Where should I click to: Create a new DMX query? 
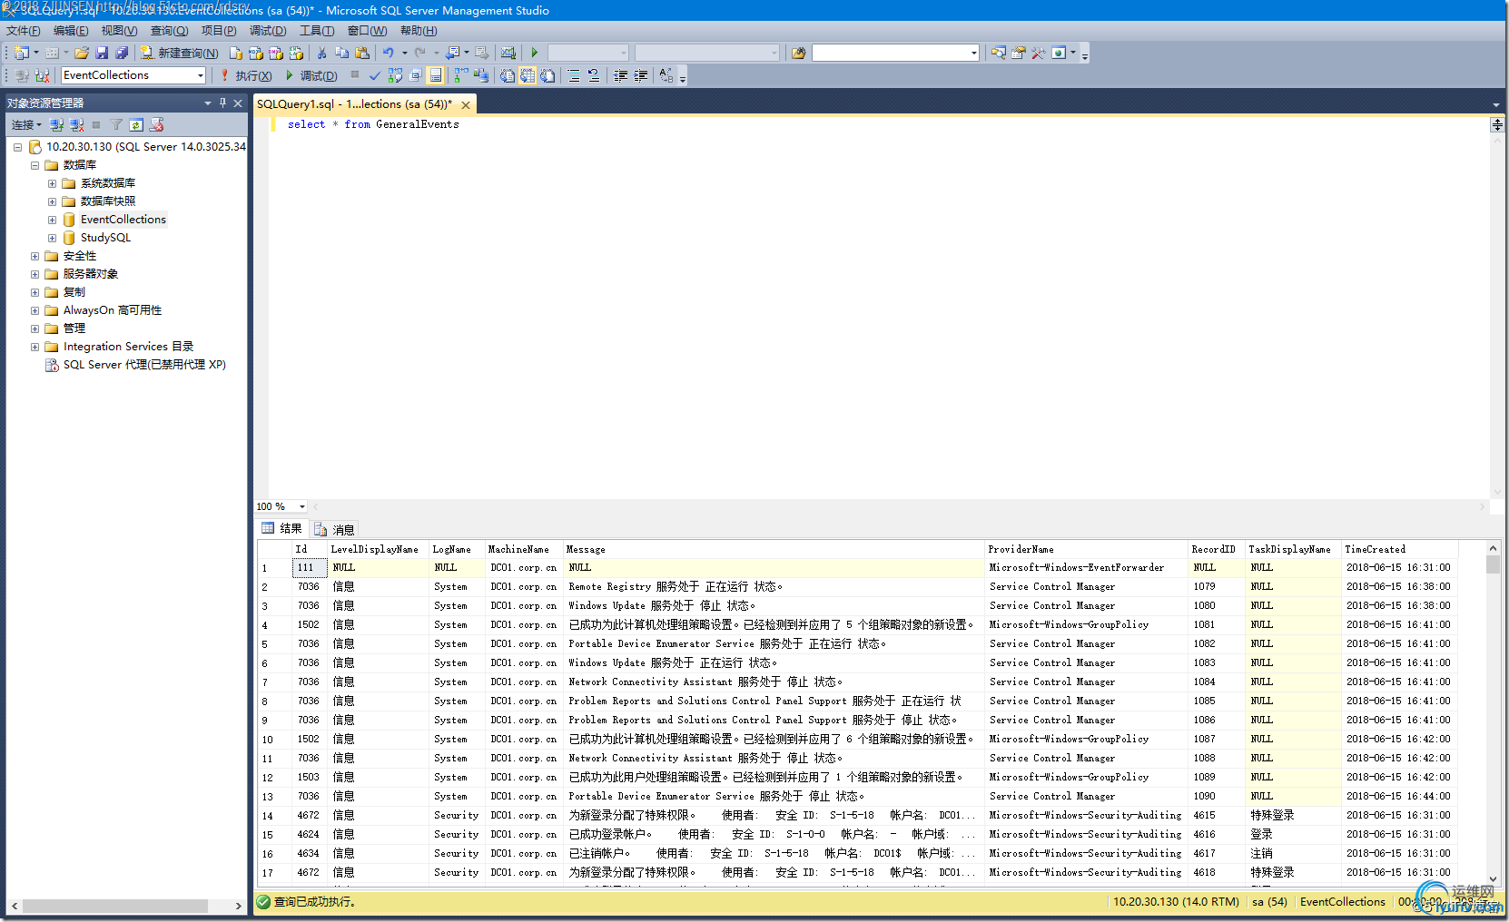276,53
